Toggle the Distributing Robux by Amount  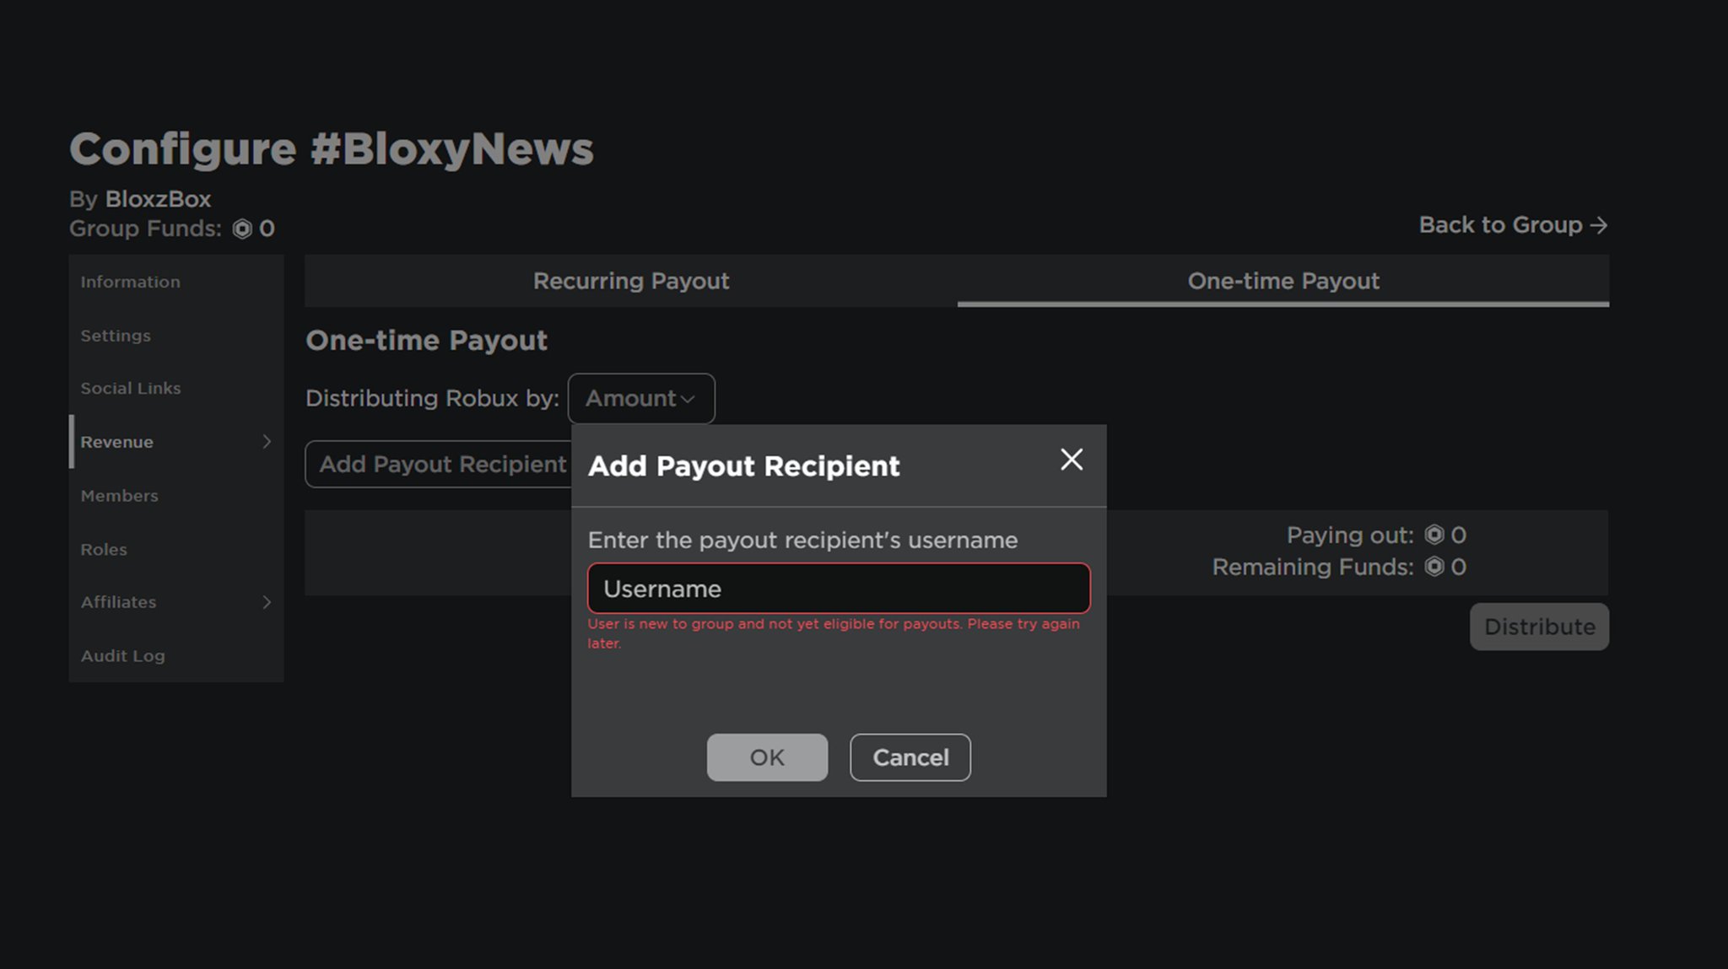(x=641, y=397)
